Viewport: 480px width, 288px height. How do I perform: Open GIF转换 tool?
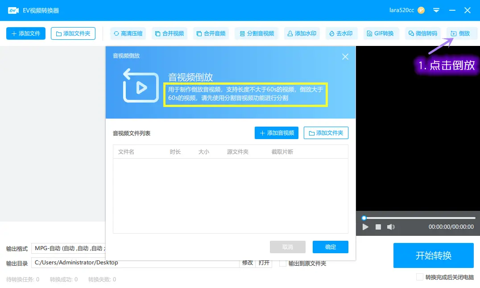[381, 33]
